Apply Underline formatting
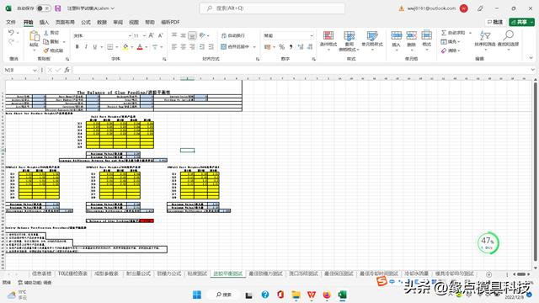 click(95, 47)
